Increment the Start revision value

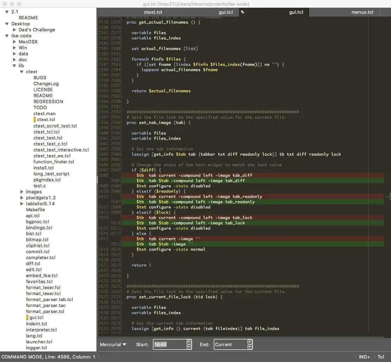189,342
